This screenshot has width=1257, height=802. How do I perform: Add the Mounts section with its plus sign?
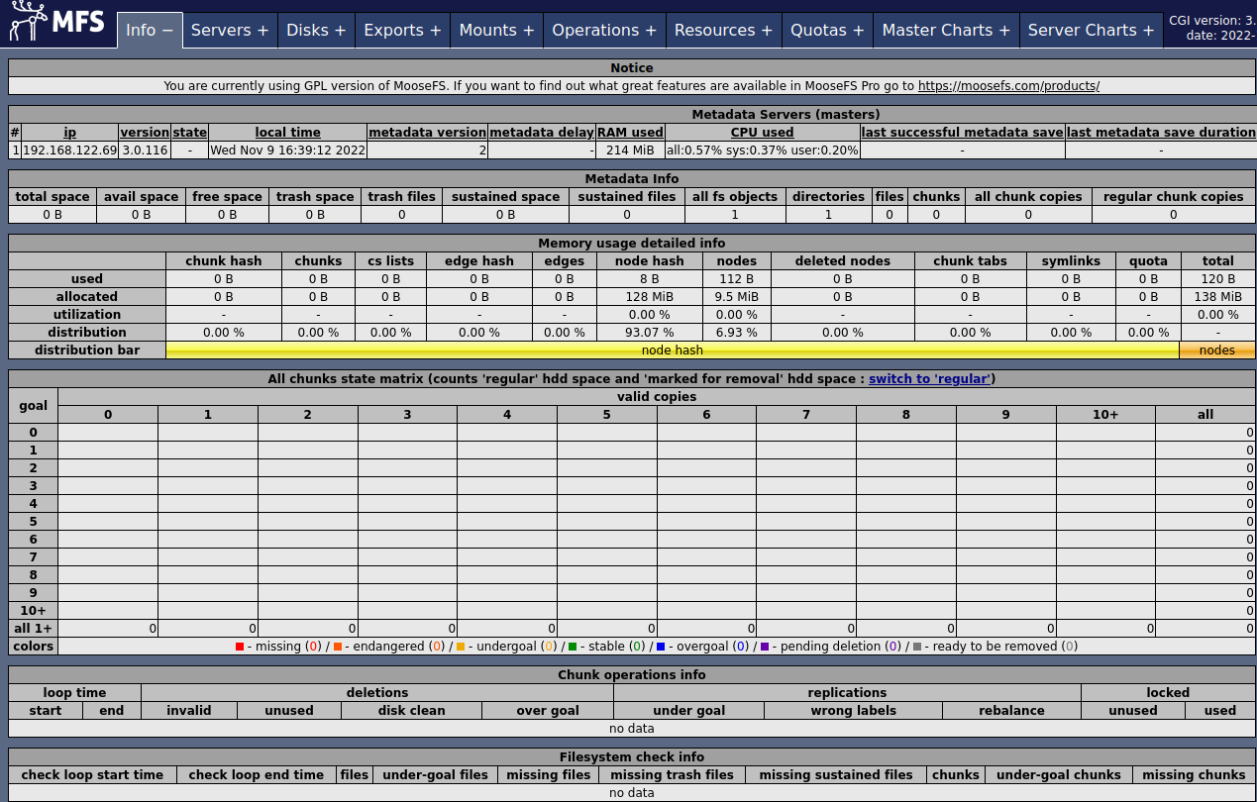tap(528, 30)
